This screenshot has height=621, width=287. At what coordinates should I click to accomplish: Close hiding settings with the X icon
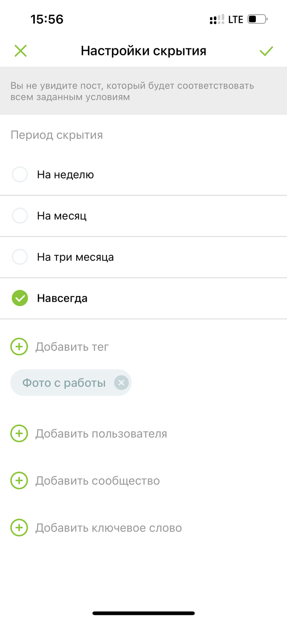click(20, 51)
